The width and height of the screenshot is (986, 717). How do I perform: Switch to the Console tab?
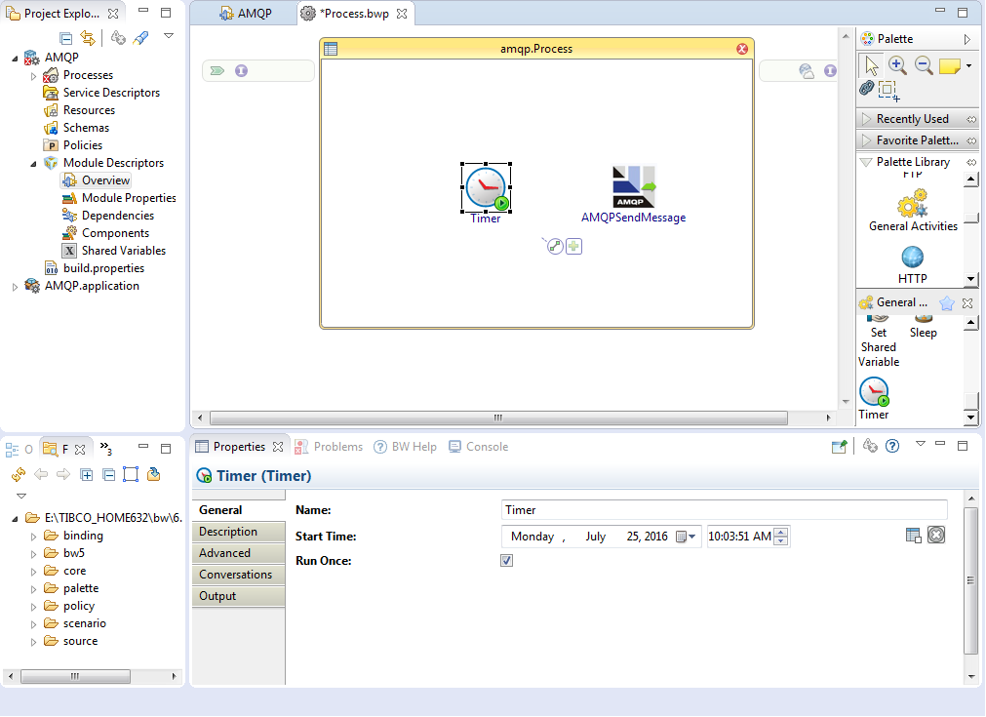pyautogui.click(x=479, y=447)
